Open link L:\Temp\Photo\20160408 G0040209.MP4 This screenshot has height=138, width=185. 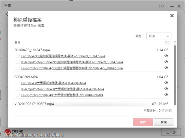pyautogui.click(x=62, y=95)
